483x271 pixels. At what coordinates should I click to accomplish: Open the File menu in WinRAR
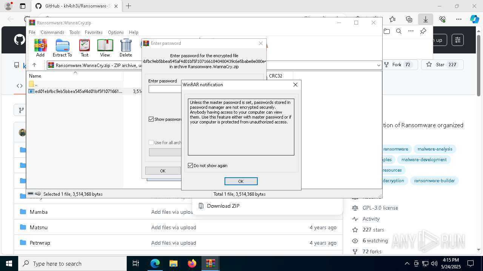point(32,32)
